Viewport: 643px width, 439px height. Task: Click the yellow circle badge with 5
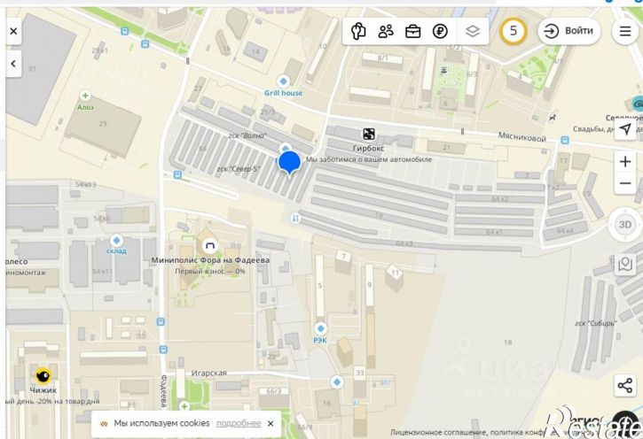[x=513, y=31]
